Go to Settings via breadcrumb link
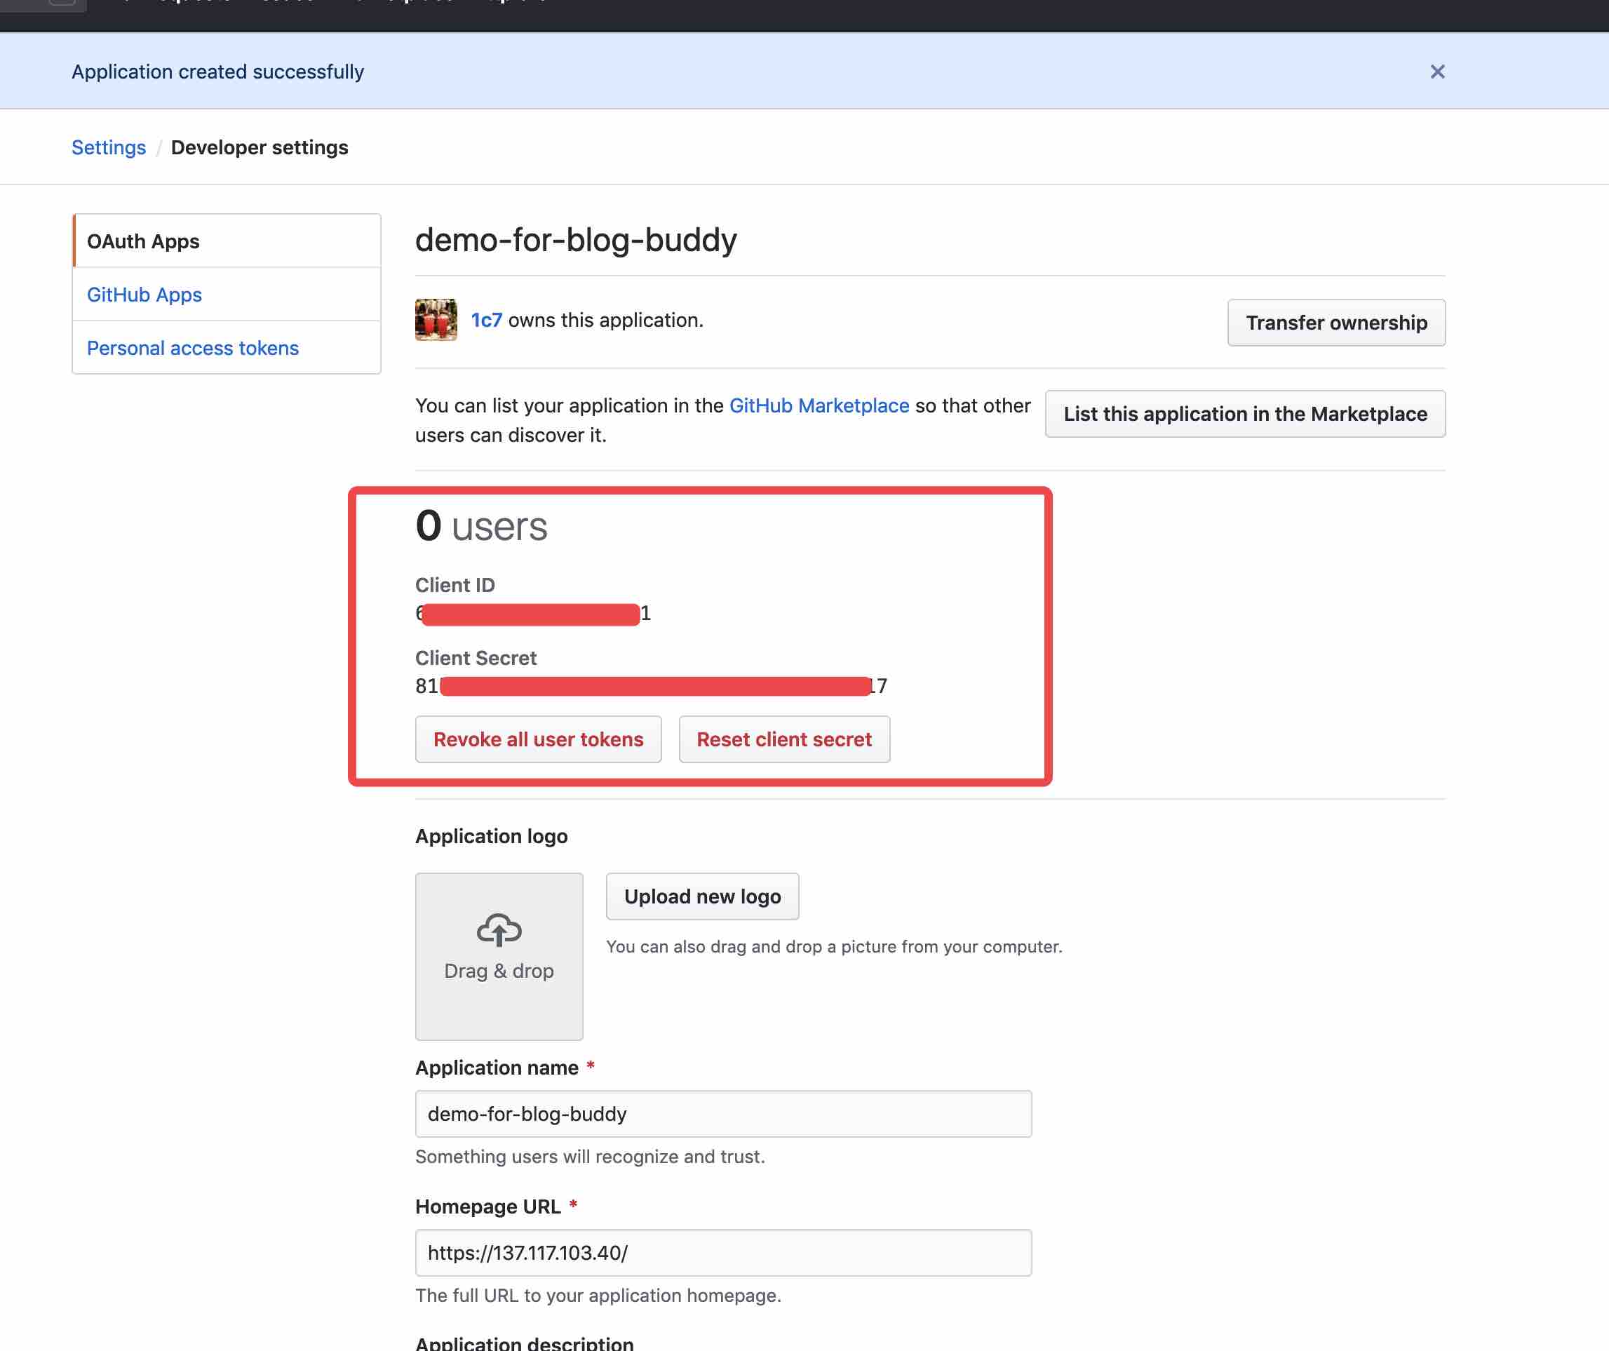 [108, 147]
